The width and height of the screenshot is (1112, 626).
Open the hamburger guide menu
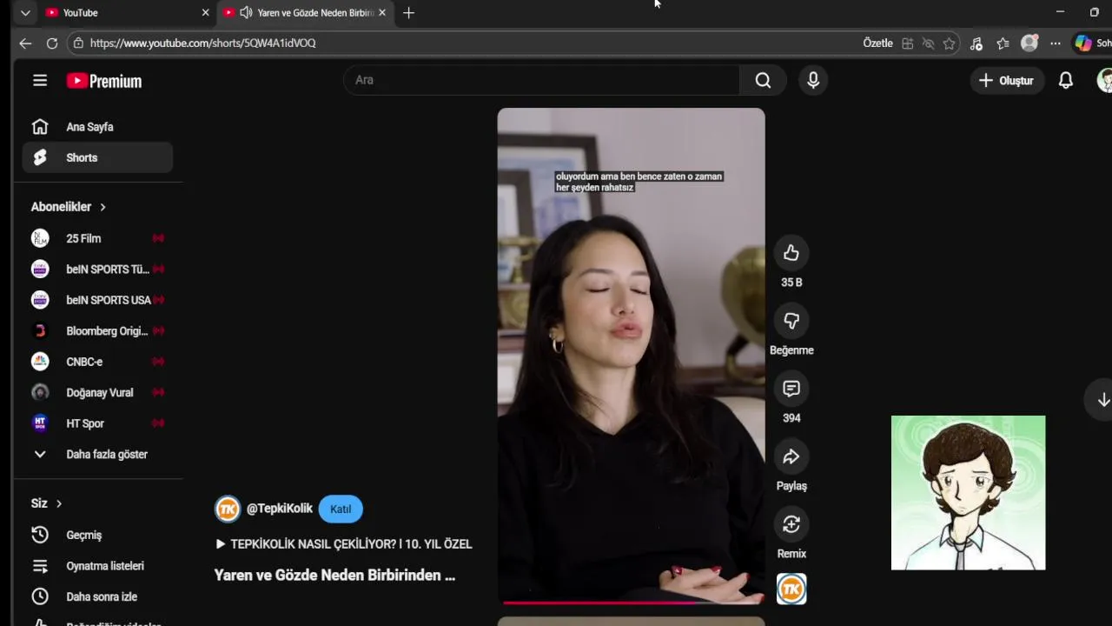point(40,80)
